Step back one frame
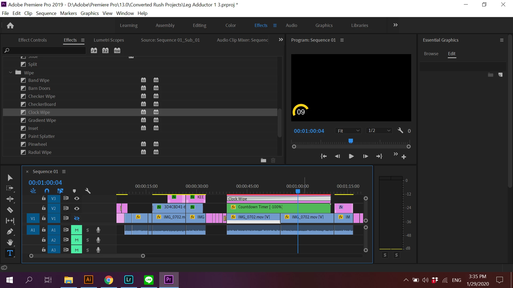 [337, 156]
